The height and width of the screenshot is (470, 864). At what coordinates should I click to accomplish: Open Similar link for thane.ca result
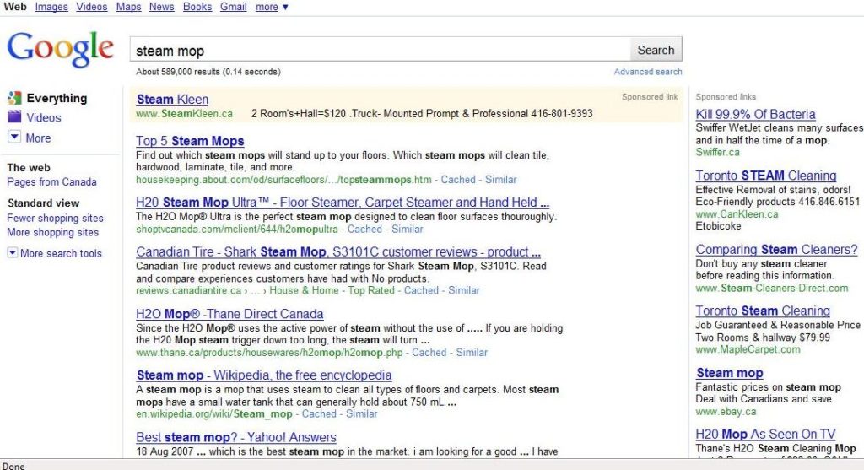(472, 353)
